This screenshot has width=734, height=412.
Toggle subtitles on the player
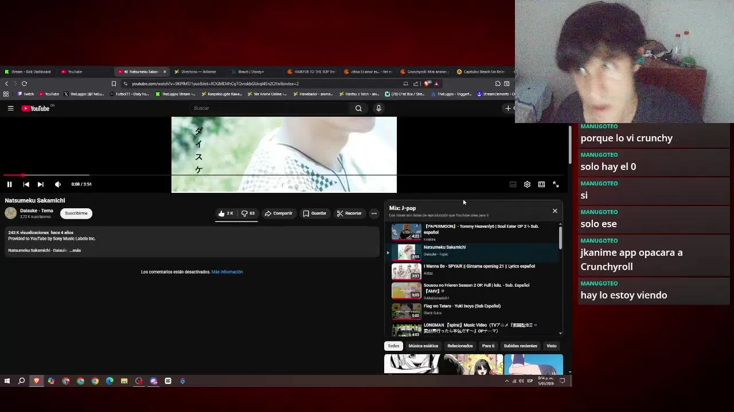tap(513, 184)
